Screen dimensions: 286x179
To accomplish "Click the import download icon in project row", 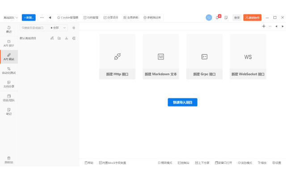I will pyautogui.click(x=67, y=38).
